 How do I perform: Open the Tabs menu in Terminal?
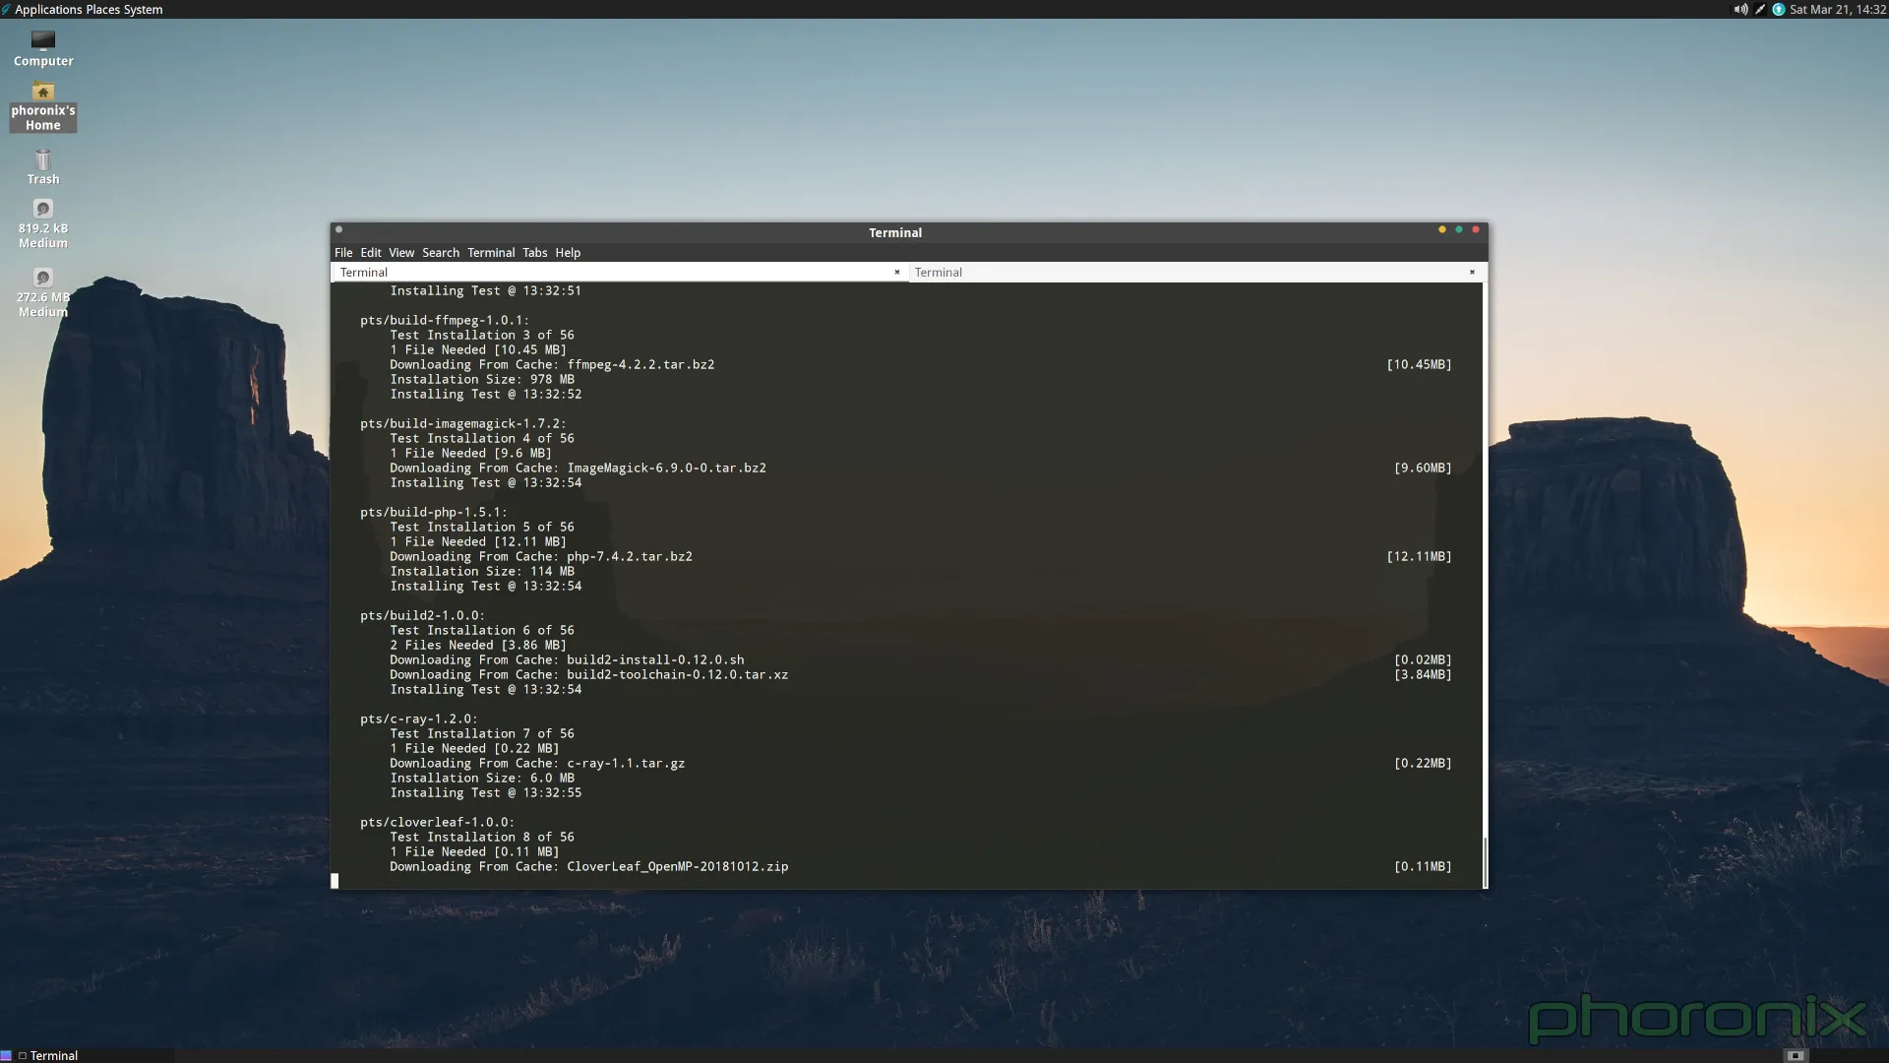534,252
